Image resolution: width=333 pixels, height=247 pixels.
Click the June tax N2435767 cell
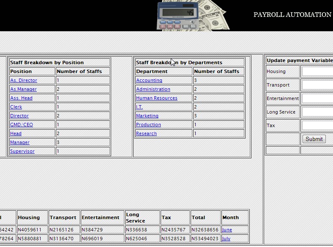tap(175, 230)
